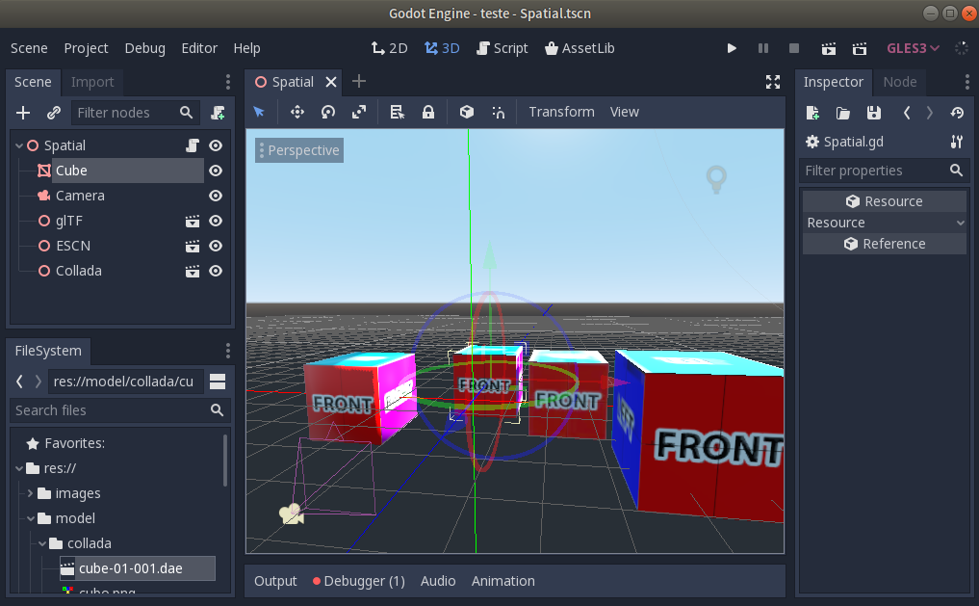Instance a scene file as node

(x=54, y=113)
